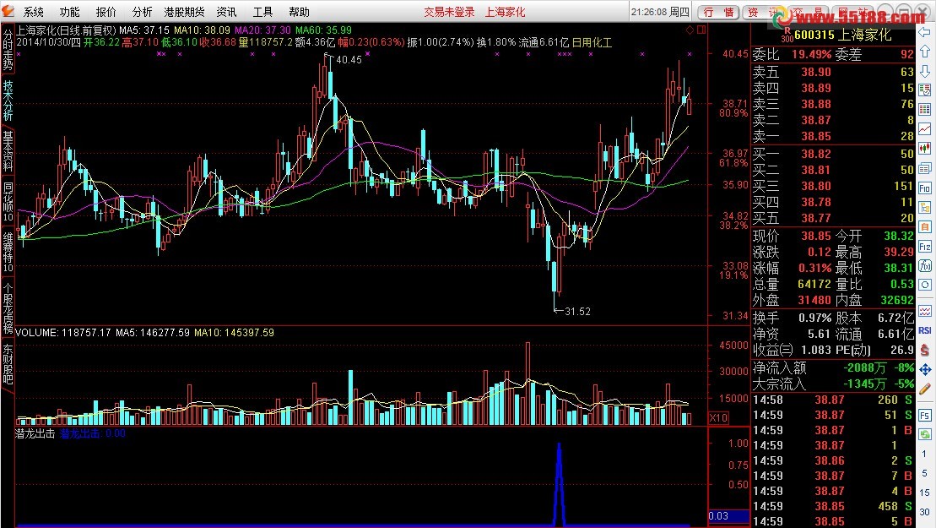Open the 同花顺10 side tab
936x528 pixels.
point(8,202)
